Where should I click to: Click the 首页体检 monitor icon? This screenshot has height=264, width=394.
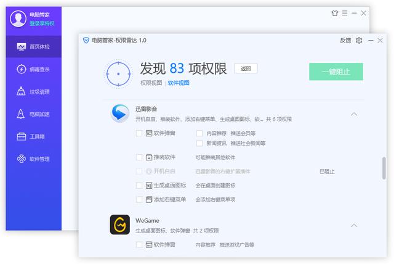coord(22,46)
